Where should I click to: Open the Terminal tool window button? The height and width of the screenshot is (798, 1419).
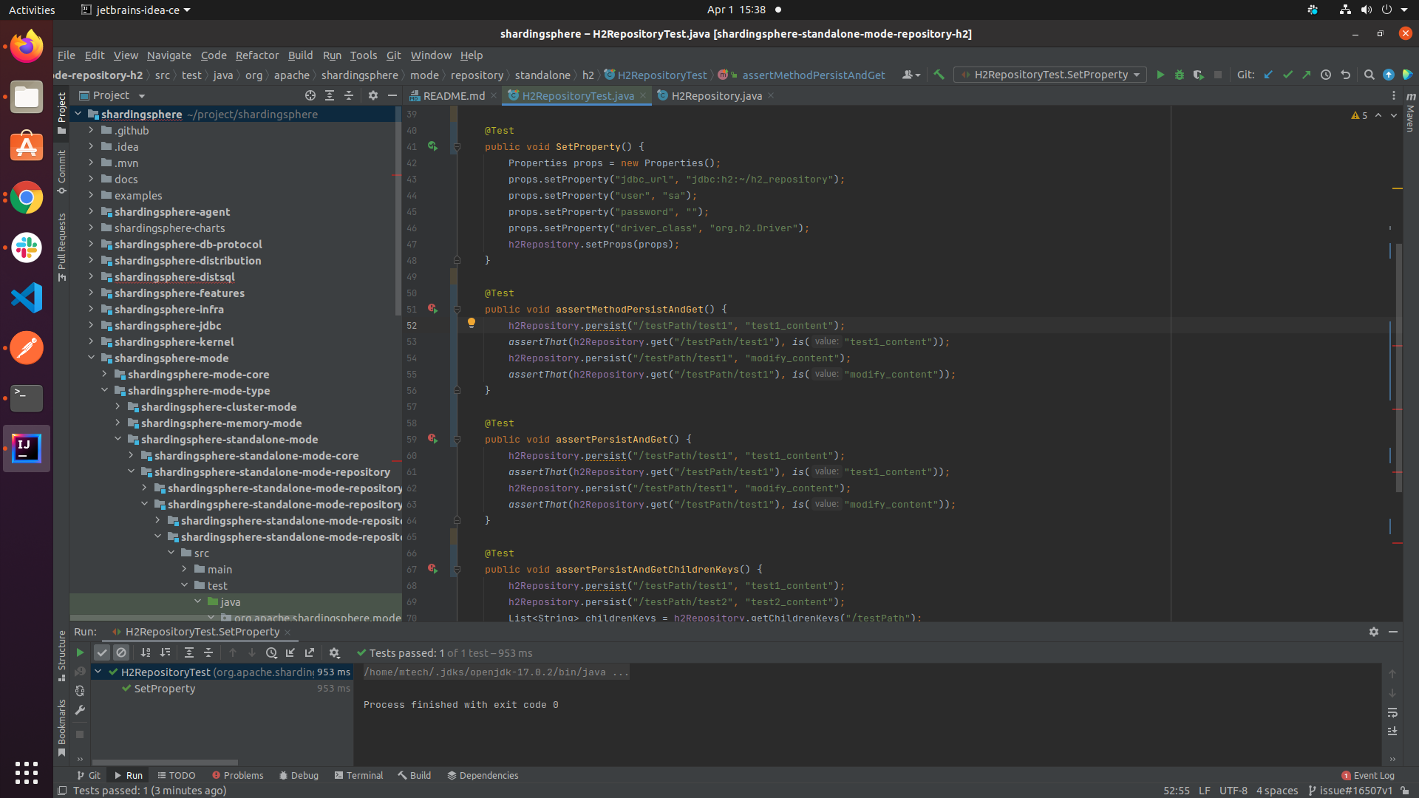point(358,775)
